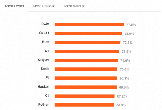Click the Swift orange bar
162x110 pixels.
pyautogui.click(x=89, y=24)
